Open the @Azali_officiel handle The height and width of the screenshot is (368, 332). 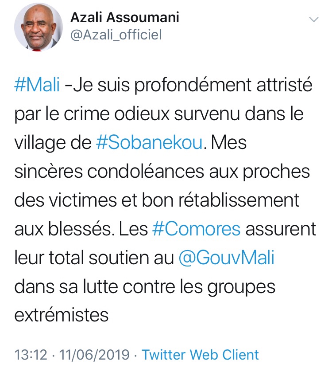116,35
